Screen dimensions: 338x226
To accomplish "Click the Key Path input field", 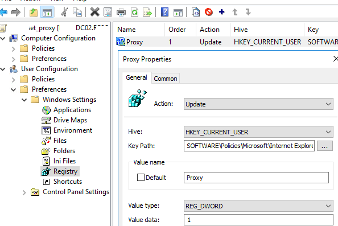I will tap(249, 146).
